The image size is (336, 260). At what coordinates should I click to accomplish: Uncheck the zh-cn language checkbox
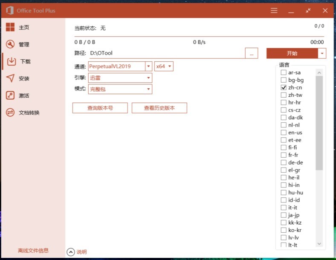point(284,87)
